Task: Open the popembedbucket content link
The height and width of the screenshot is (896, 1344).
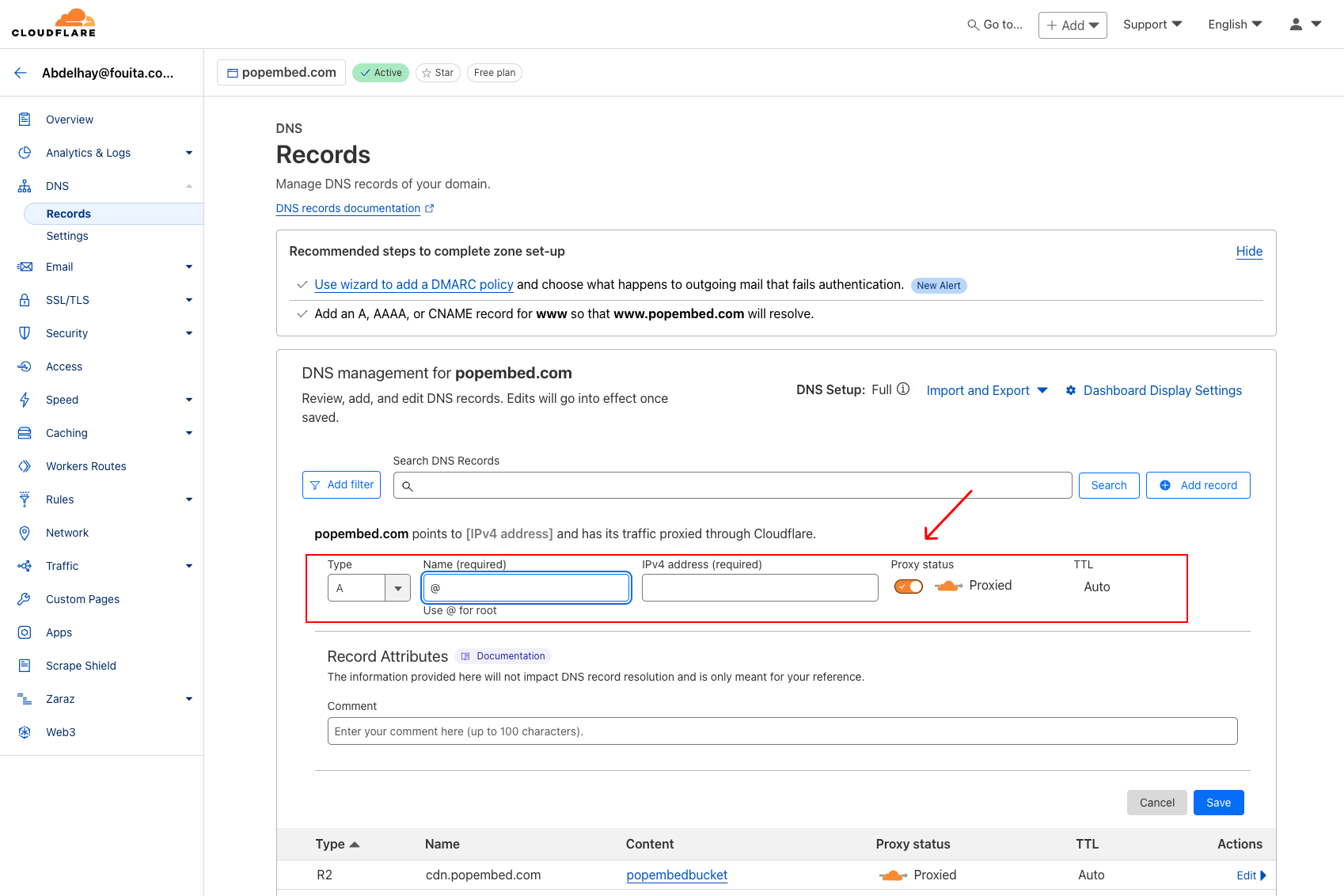Action: point(677,875)
